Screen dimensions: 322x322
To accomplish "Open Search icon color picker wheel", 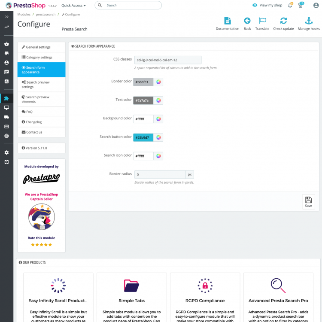I will (x=158, y=156).
